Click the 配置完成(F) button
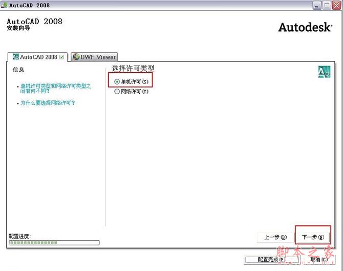343x271 pixels. pyautogui.click(x=272, y=260)
